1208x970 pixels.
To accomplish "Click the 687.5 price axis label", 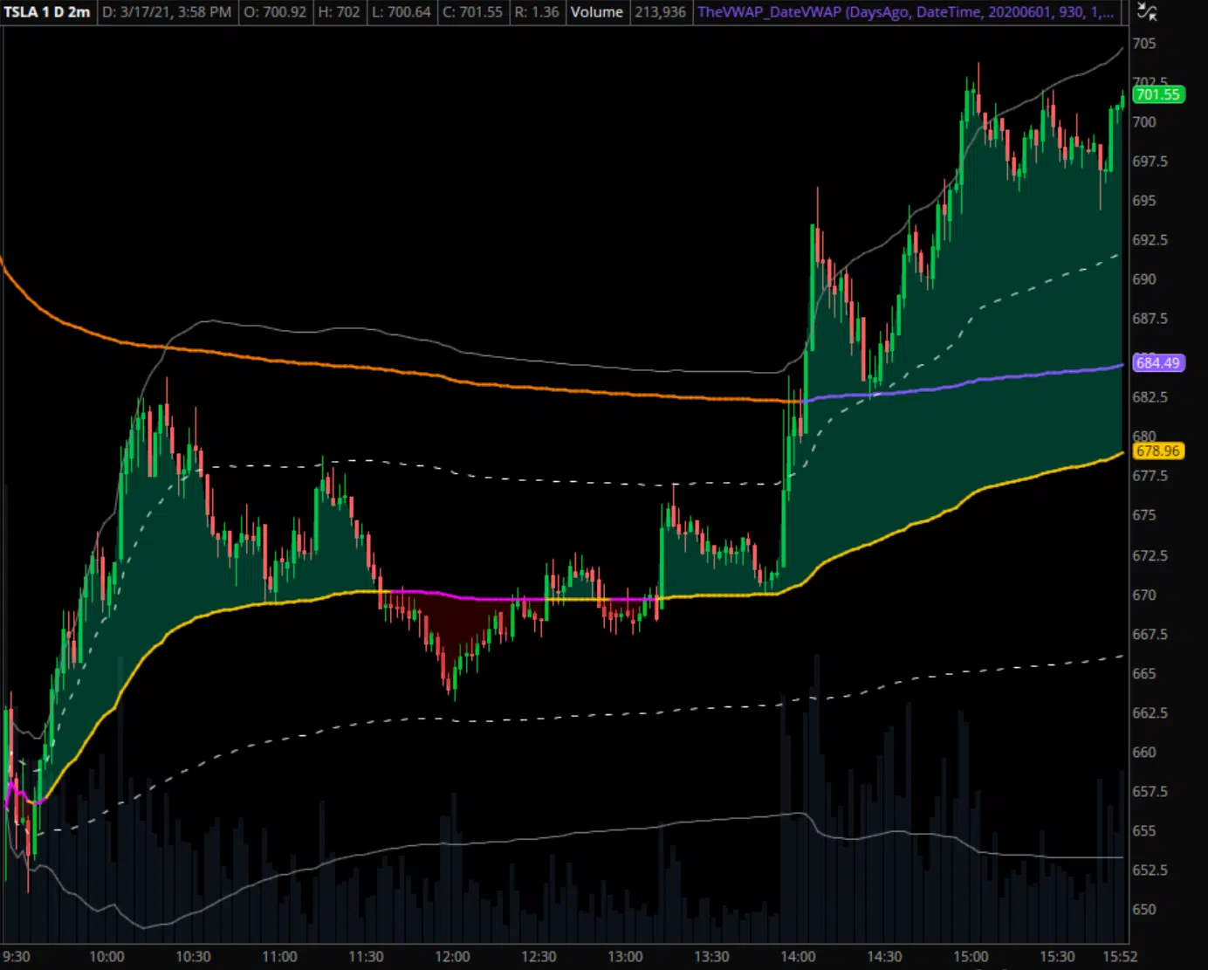I will pos(1150,319).
